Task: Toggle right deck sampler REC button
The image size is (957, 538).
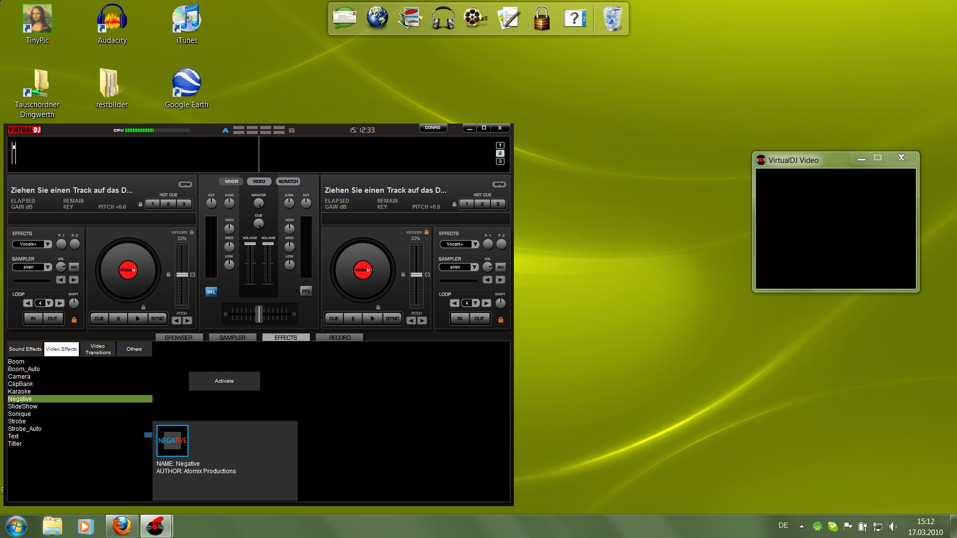Action: click(501, 268)
